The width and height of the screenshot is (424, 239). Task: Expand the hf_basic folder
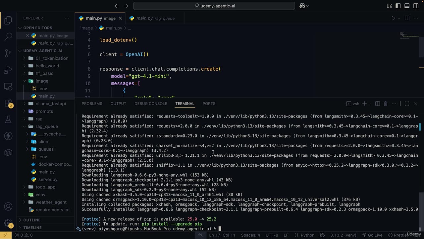(45, 73)
